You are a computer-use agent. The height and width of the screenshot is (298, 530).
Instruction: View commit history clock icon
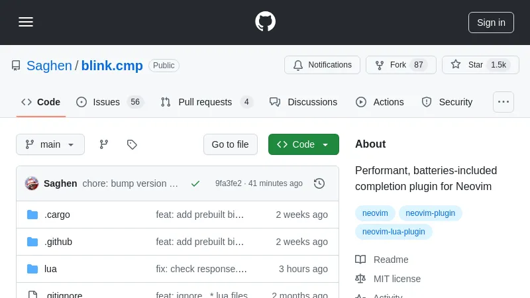pyautogui.click(x=319, y=183)
